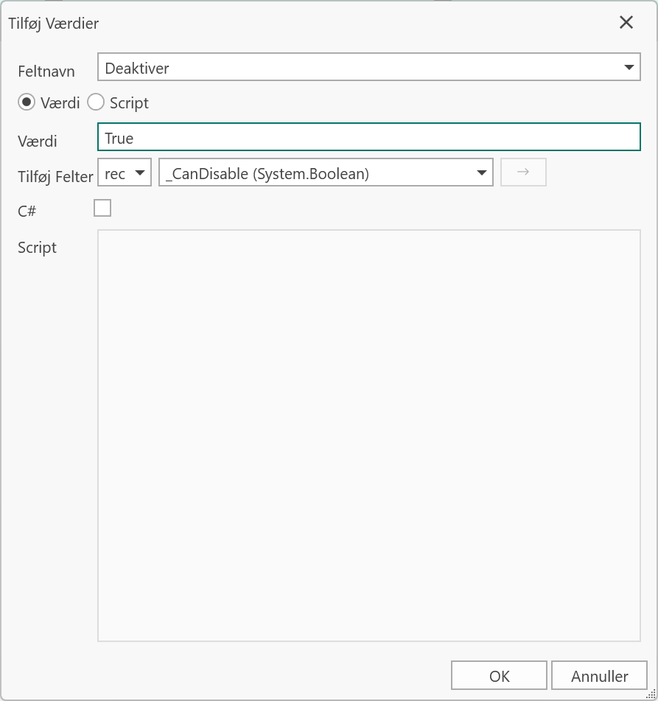Click inside the large Script text area

pyautogui.click(x=369, y=436)
